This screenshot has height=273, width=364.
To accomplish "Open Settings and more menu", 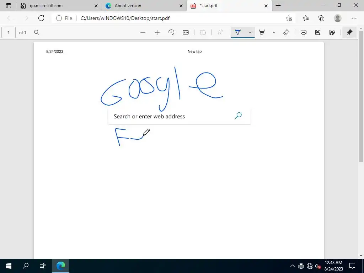I will pyautogui.click(x=354, y=18).
